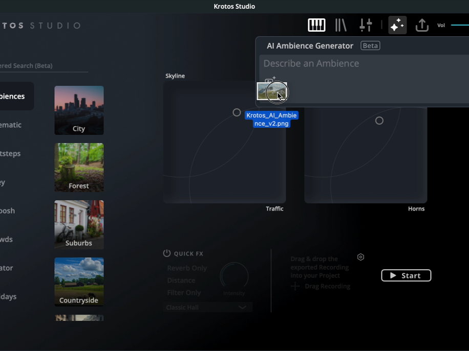Viewport: 469px width, 351px height.
Task: Open the Footsteps category tab
Action: click(x=10, y=153)
